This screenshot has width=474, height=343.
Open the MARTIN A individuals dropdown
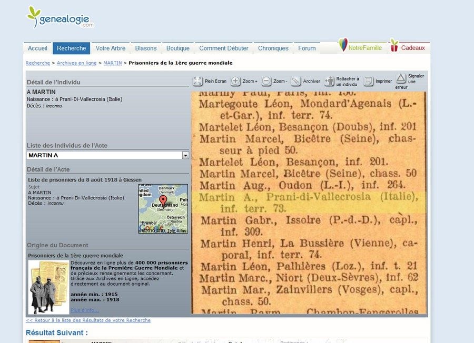tap(185, 155)
